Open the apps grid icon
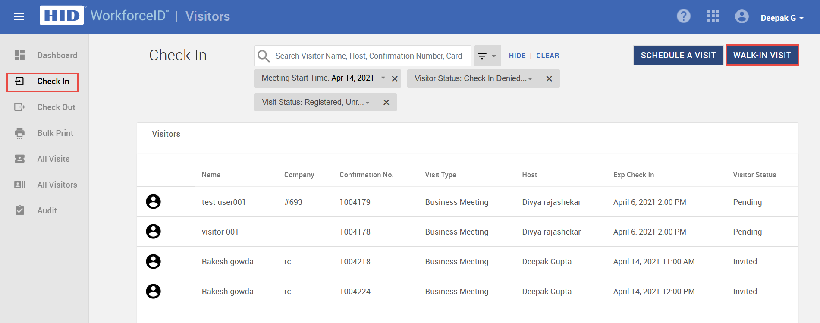Image resolution: width=820 pixels, height=323 pixels. (713, 16)
